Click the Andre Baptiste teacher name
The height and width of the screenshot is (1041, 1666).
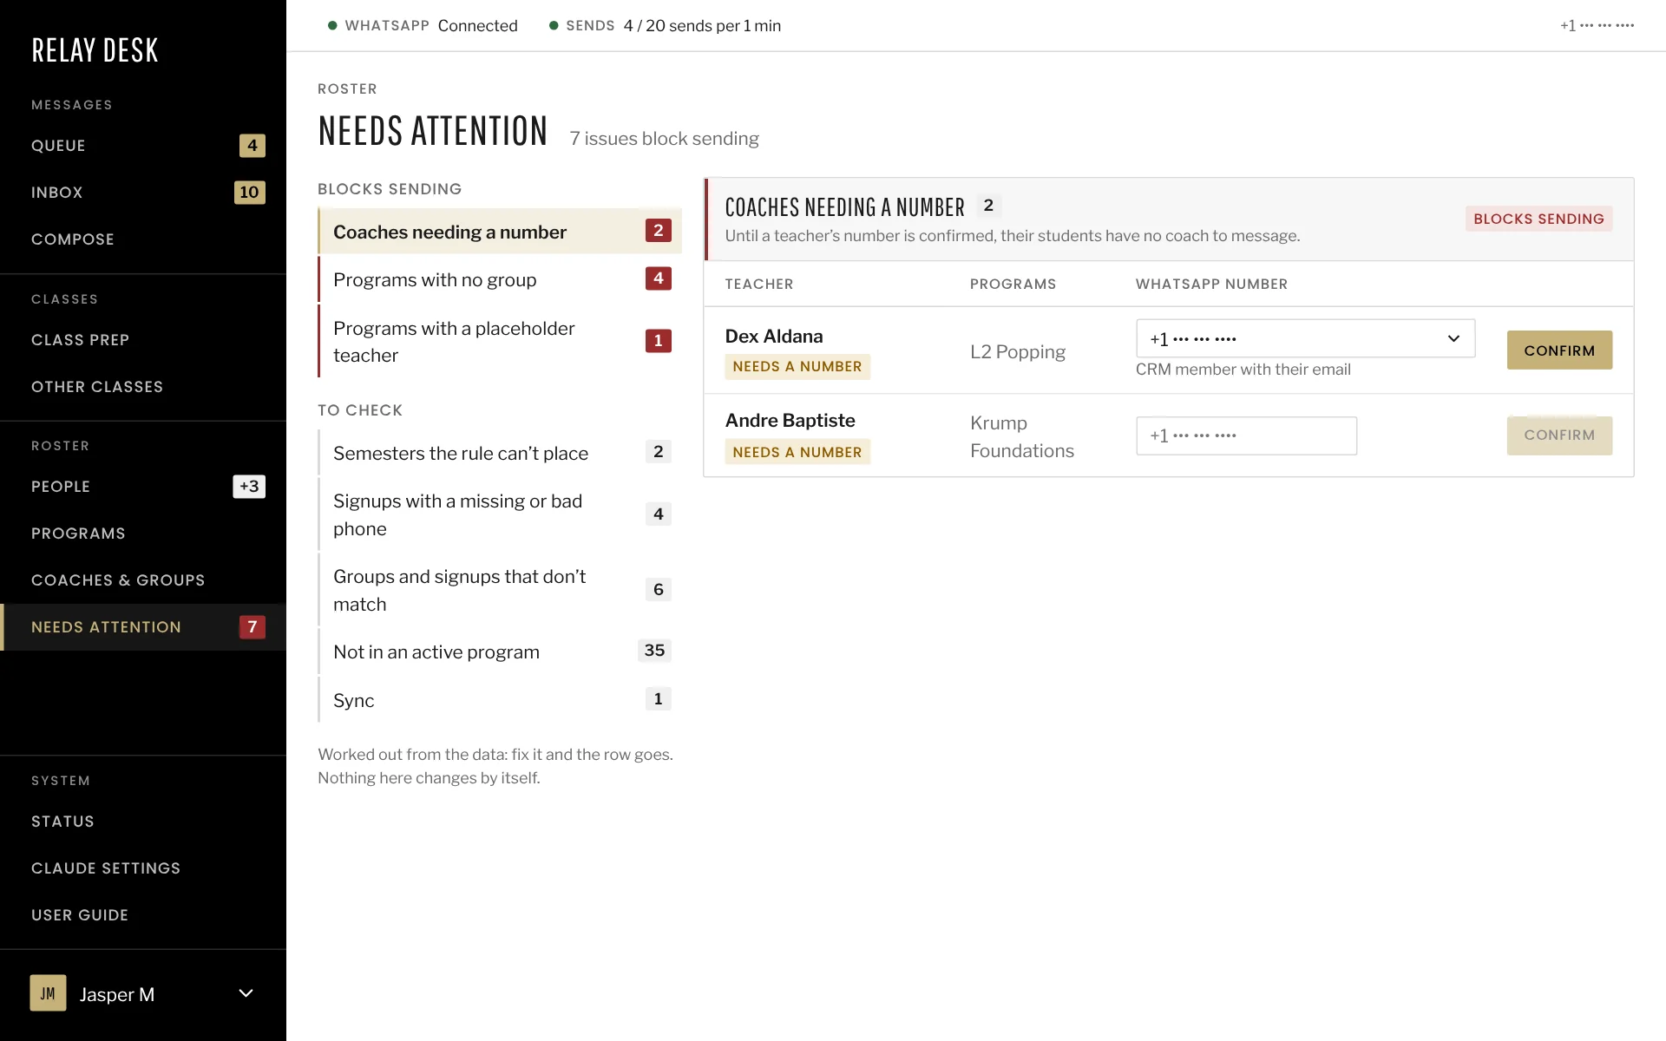click(x=790, y=421)
